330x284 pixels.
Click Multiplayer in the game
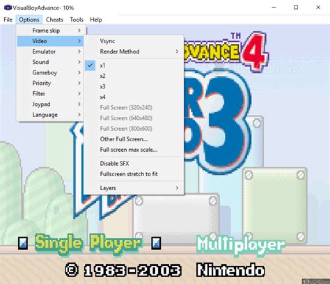pos(241,245)
